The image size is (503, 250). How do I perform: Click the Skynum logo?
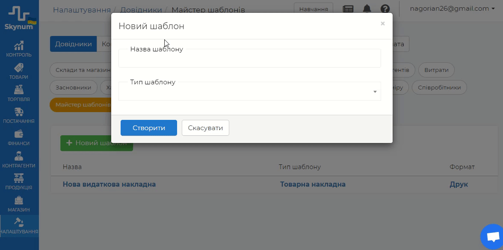tap(19, 18)
